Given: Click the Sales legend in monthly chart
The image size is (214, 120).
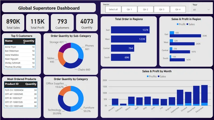Looking at the screenshot, I should pos(162,76).
